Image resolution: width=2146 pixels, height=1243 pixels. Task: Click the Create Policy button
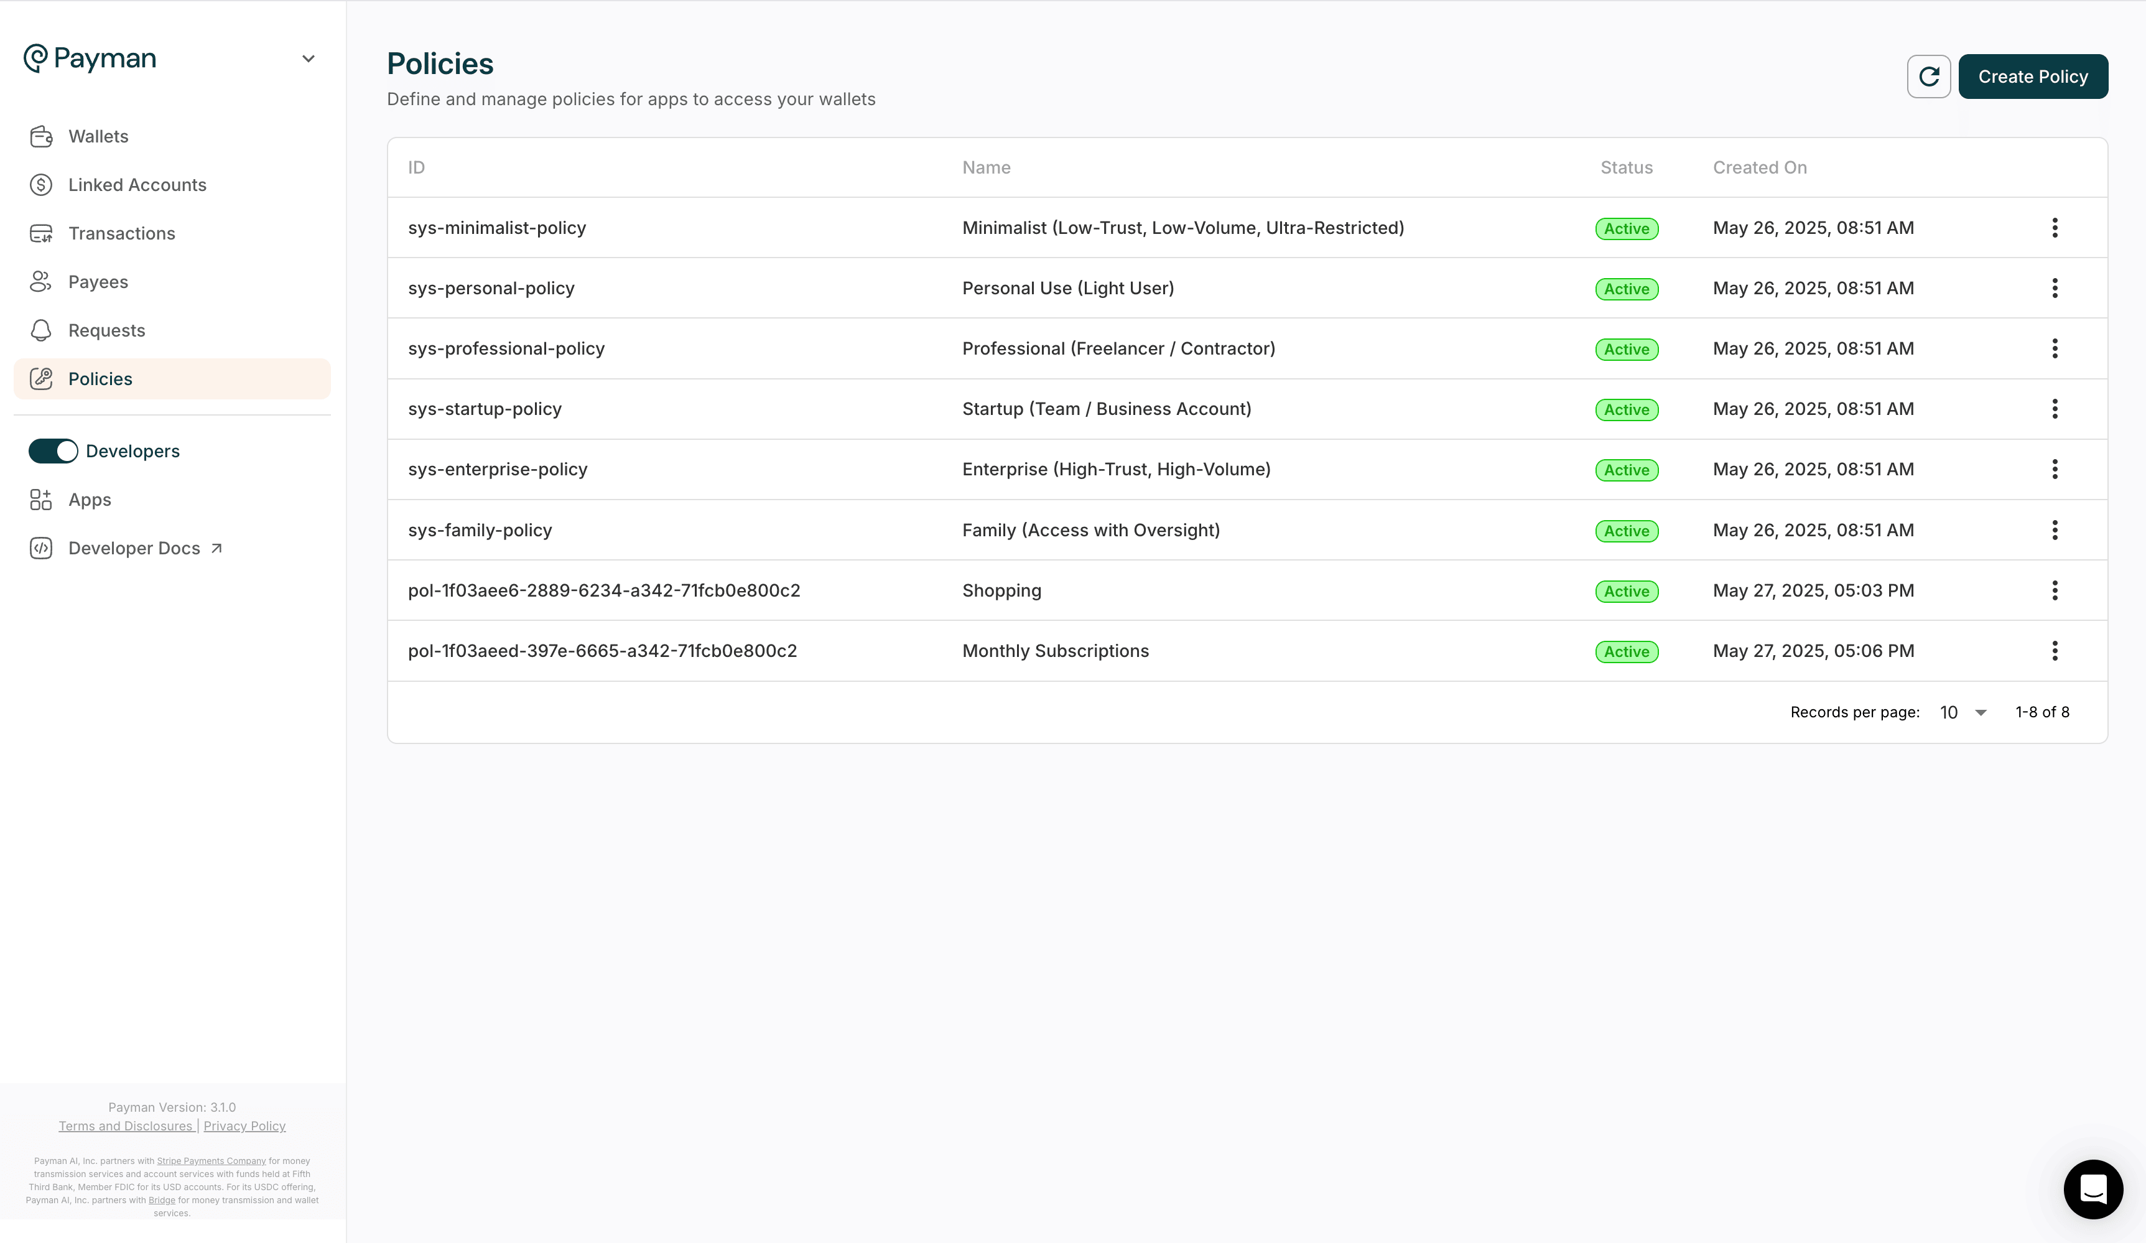pos(2032,77)
